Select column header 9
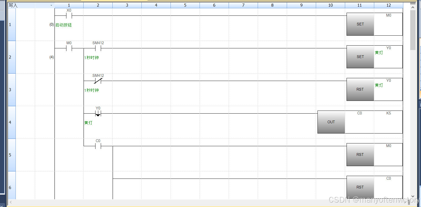The width and height of the screenshot is (421, 207). click(x=301, y=5)
